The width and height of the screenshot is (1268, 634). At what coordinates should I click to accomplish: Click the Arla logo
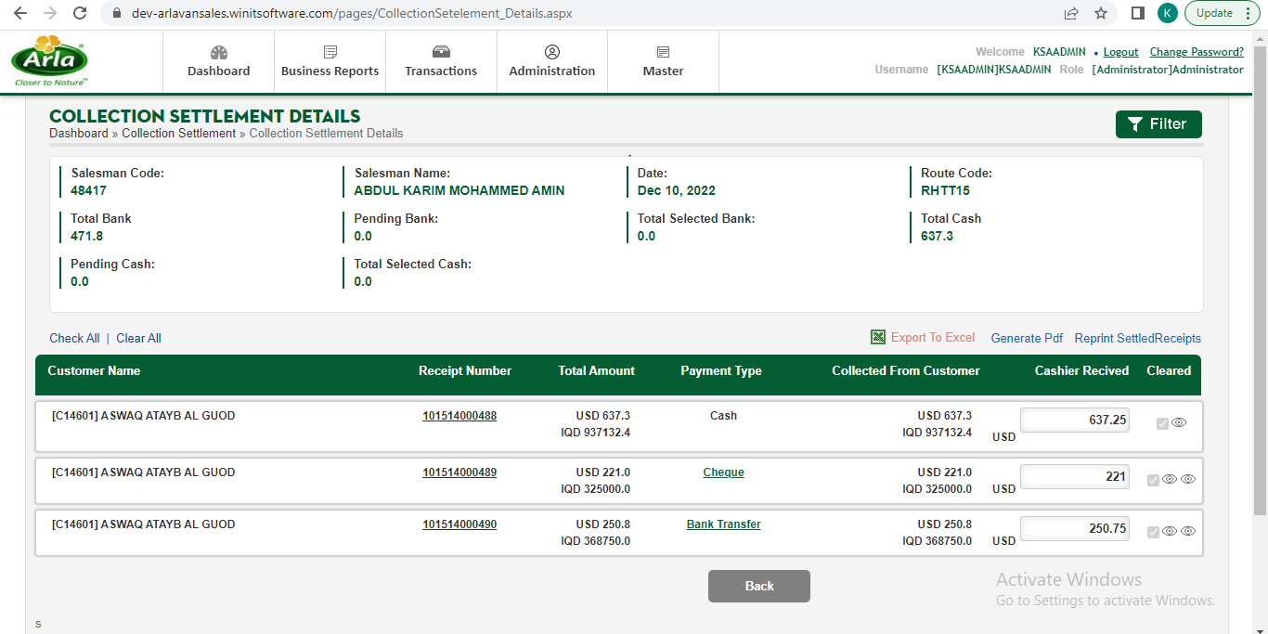click(50, 61)
